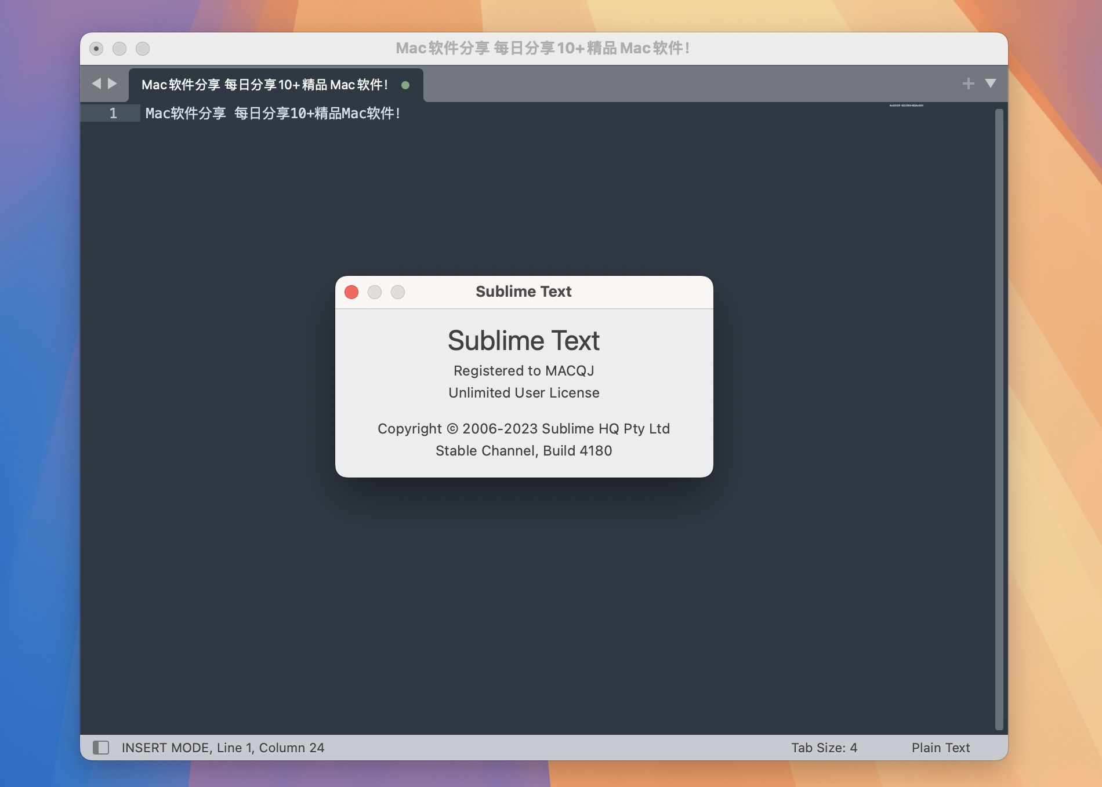Open Tab Size: 4 menu
The width and height of the screenshot is (1102, 787).
point(824,748)
